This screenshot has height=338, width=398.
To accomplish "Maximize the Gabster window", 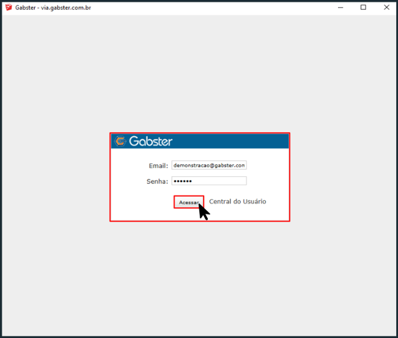I will click(364, 8).
